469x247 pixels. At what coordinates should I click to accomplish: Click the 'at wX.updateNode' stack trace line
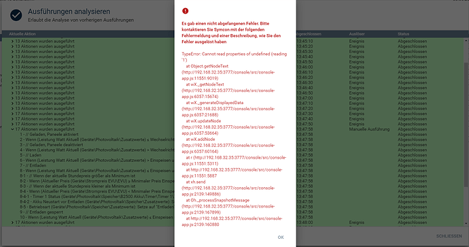pyautogui.click(x=203, y=121)
